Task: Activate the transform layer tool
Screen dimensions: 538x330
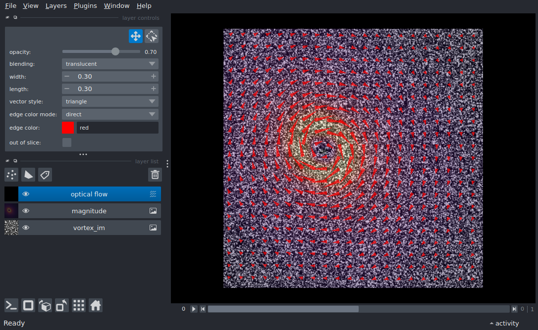Action: (x=151, y=36)
